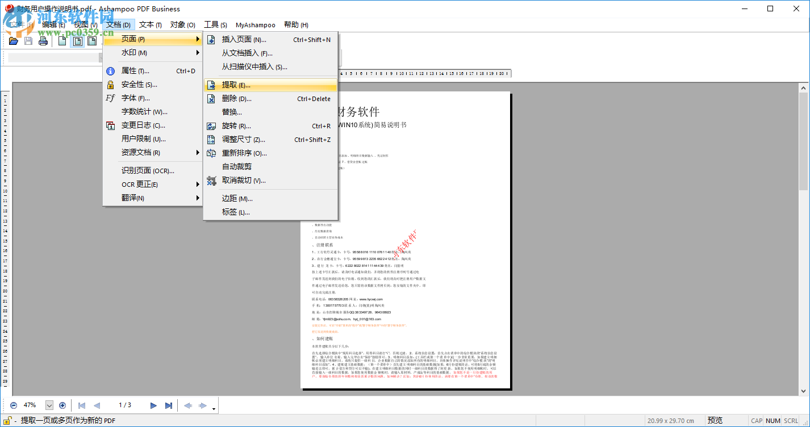
Task: Open the Tools (工具) menu
Action: coord(216,24)
